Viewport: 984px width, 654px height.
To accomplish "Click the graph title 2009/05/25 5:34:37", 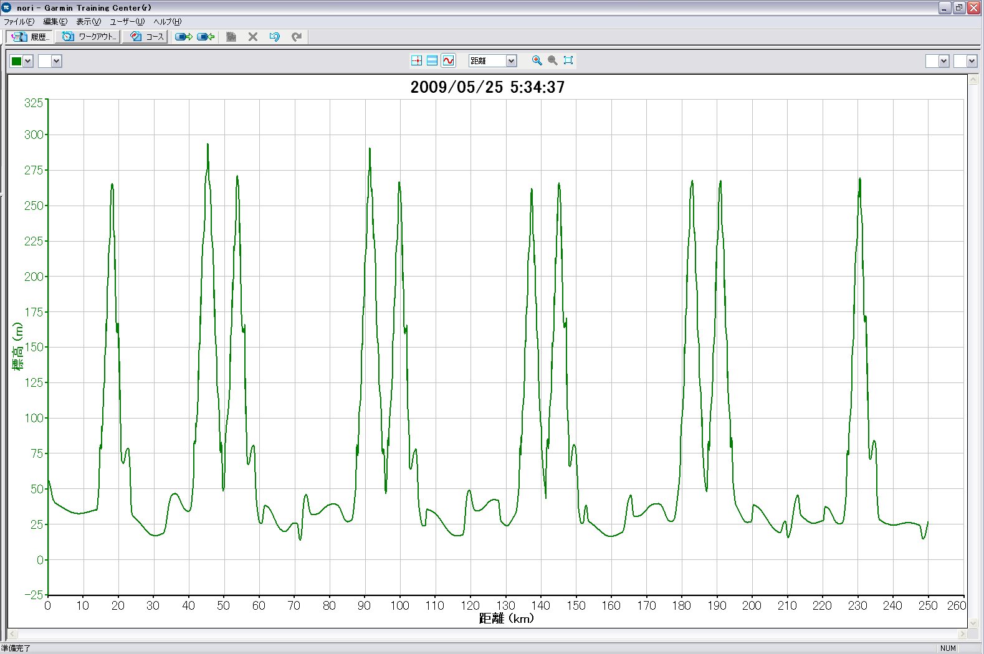I will 487,87.
